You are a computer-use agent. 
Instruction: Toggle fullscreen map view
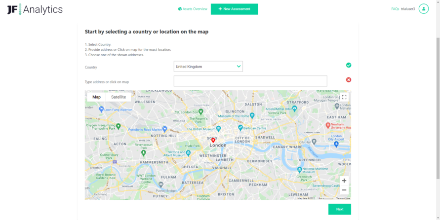344,97
